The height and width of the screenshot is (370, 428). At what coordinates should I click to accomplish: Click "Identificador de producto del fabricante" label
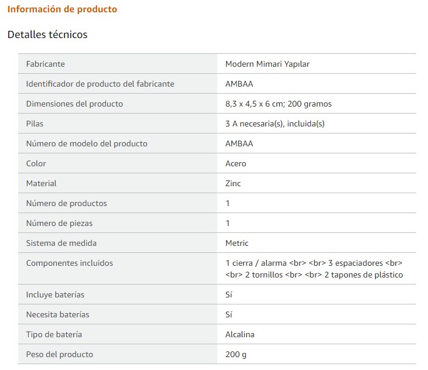coord(100,84)
